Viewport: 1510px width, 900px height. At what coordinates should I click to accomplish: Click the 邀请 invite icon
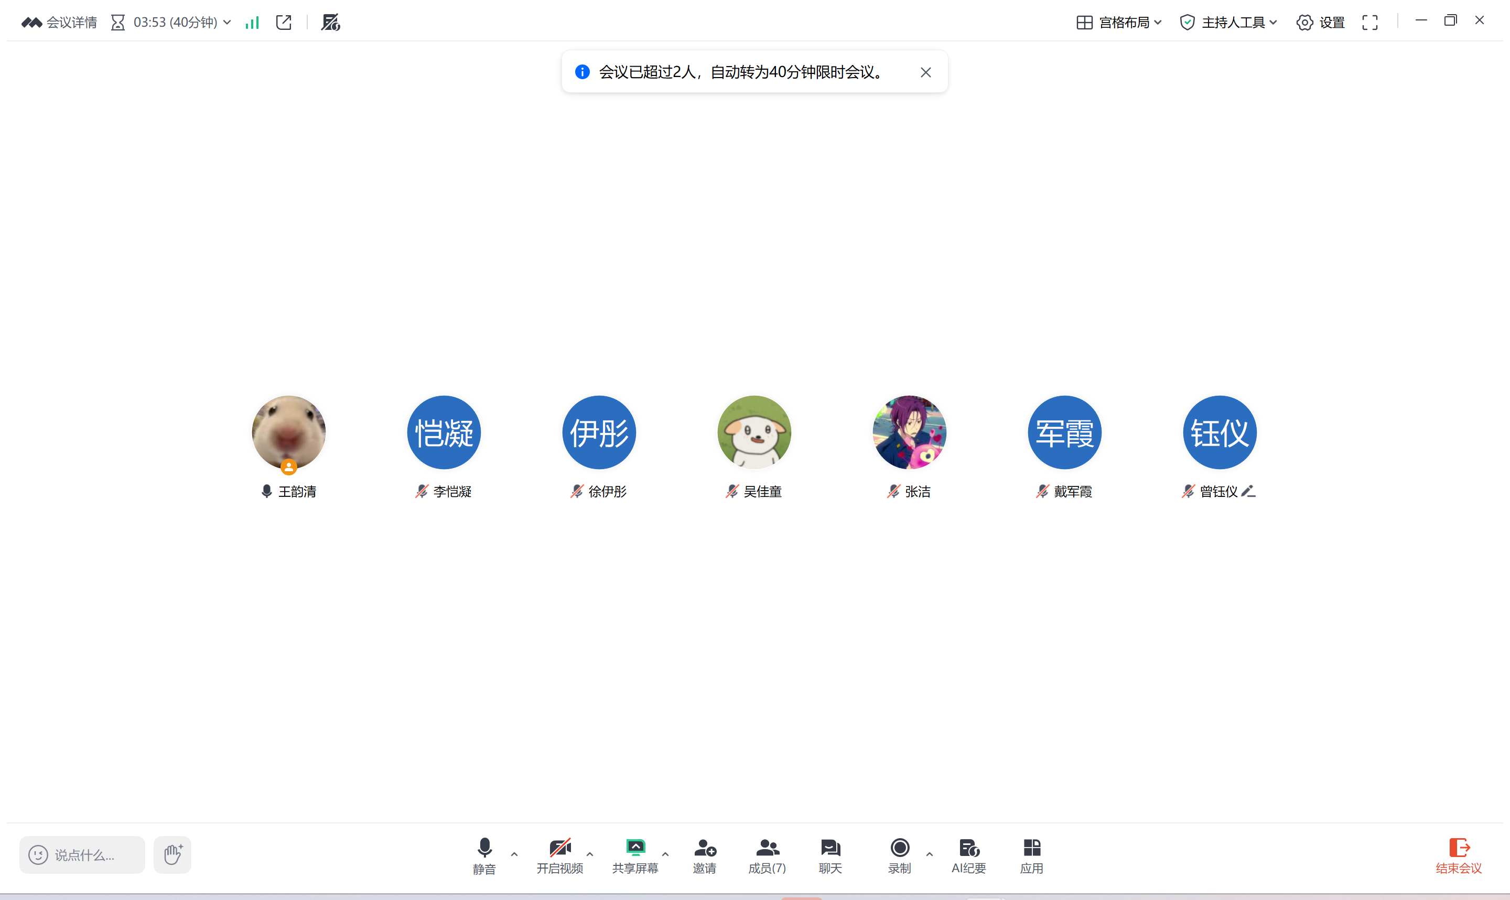click(705, 855)
